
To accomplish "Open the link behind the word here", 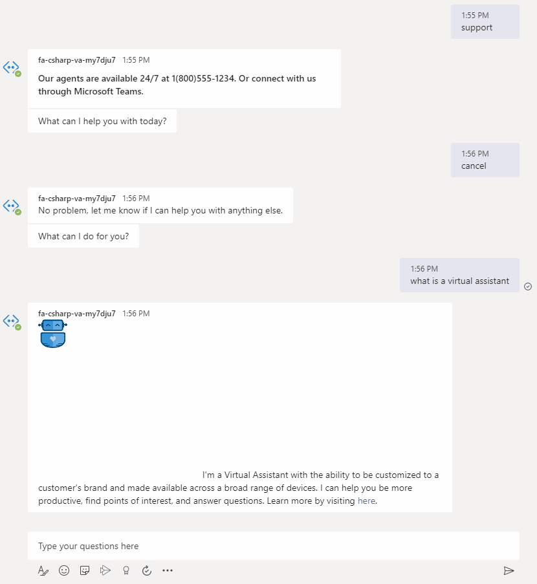I will pos(366,501).
